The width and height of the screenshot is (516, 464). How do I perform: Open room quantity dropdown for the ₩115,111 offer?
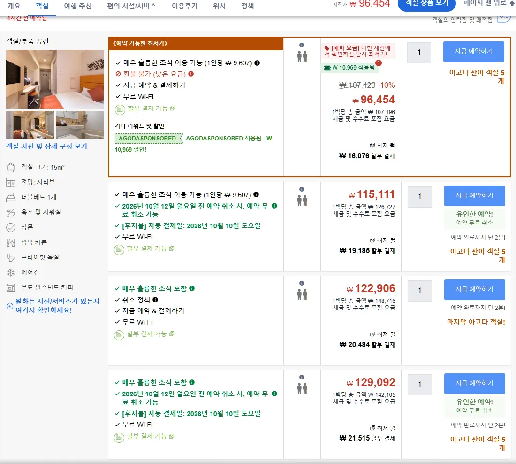tap(419, 197)
